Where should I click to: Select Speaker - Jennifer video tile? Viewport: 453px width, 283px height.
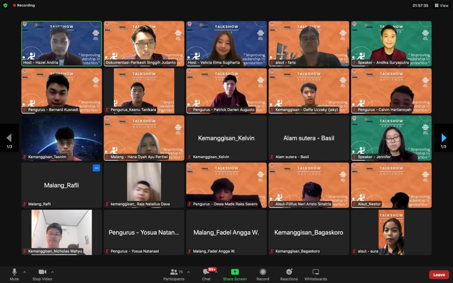pos(391,138)
